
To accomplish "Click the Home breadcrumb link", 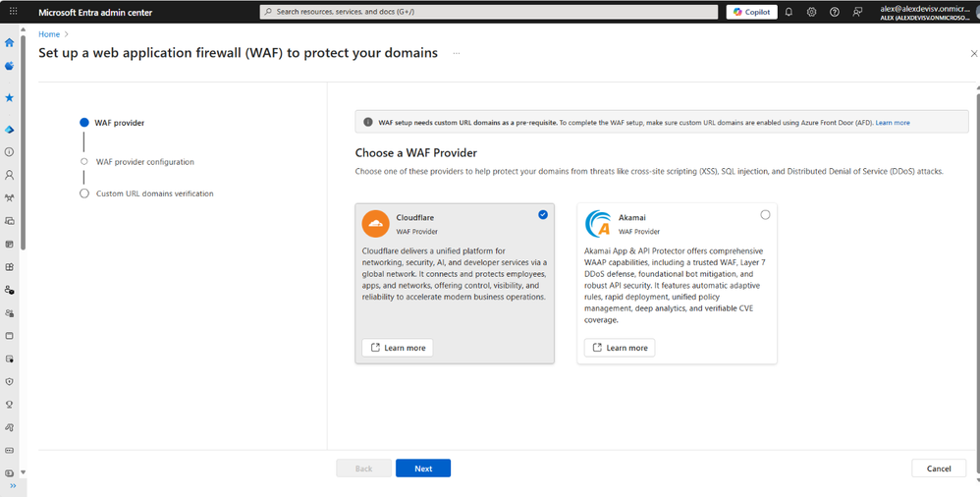I will tap(49, 34).
